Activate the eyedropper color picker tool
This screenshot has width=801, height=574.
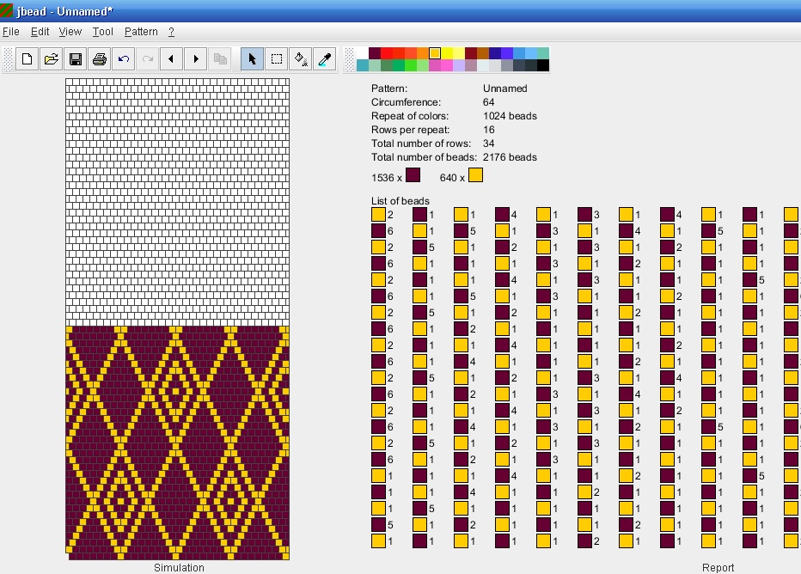[324, 59]
